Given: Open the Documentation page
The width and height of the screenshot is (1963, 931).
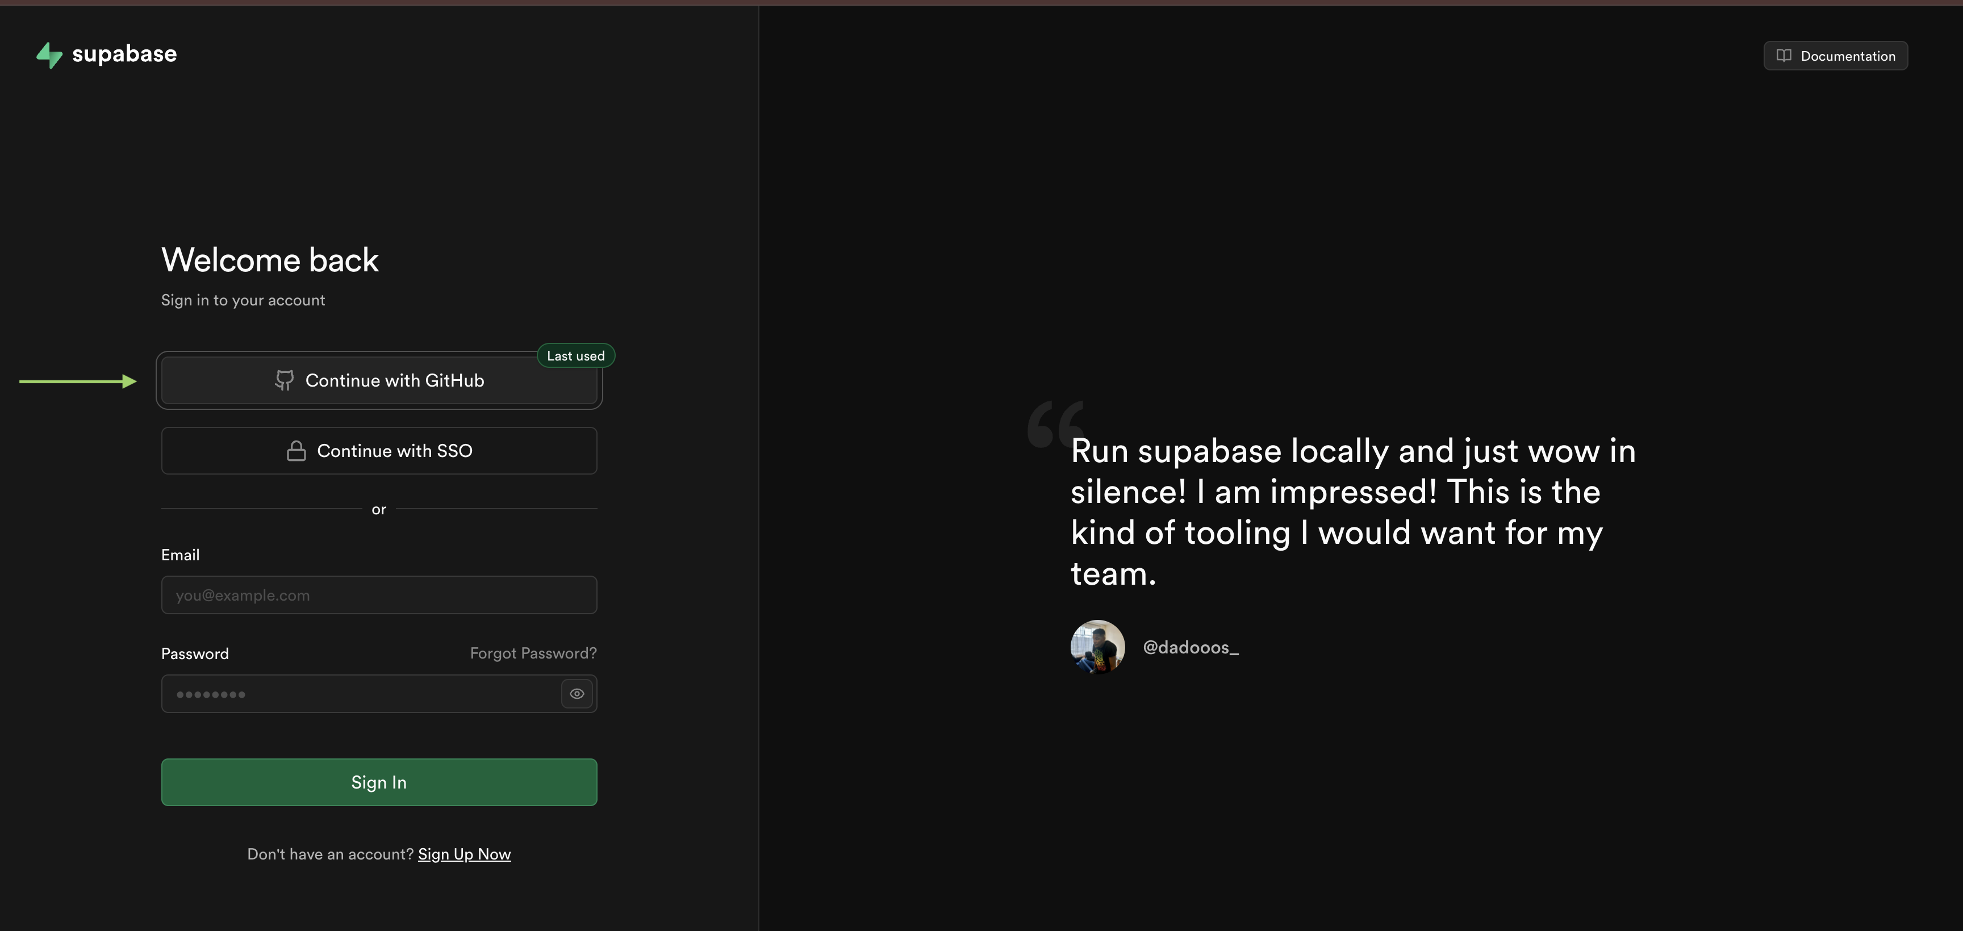Looking at the screenshot, I should [1836, 55].
